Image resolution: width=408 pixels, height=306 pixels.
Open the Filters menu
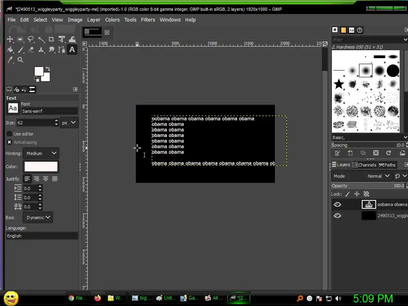(x=148, y=20)
